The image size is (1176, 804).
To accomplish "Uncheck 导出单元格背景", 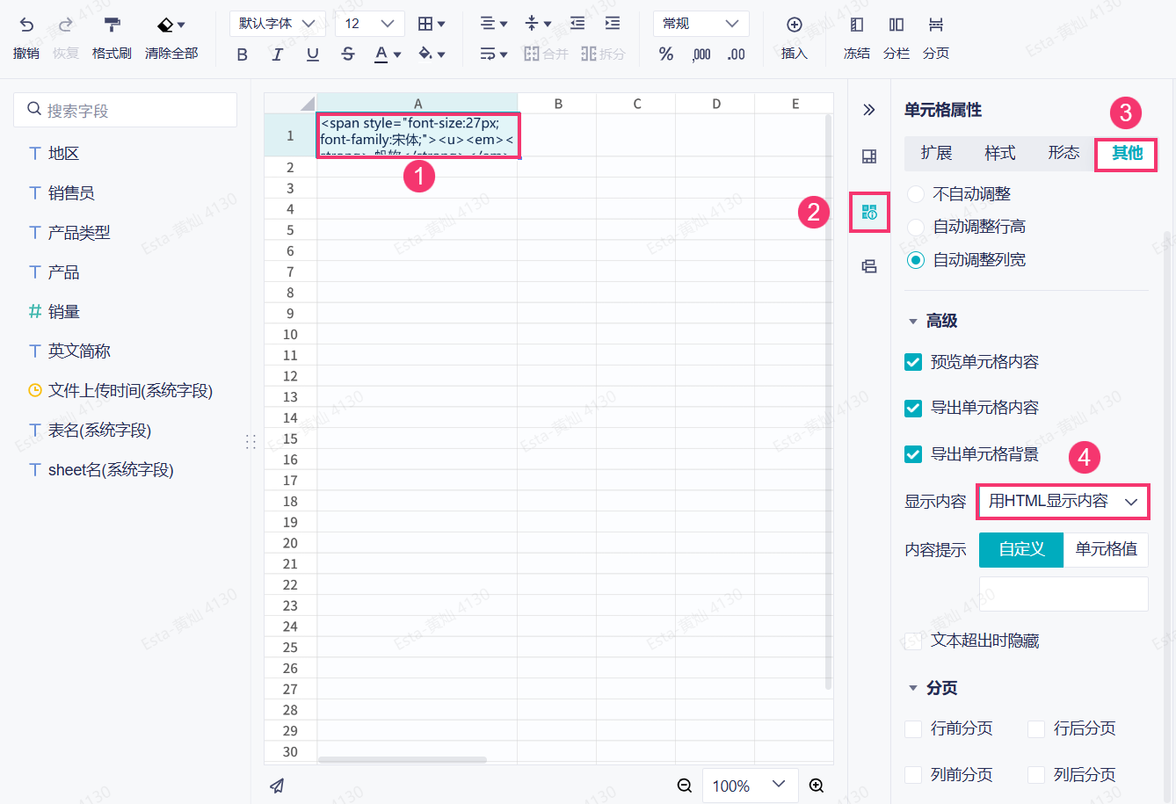I will [x=913, y=454].
